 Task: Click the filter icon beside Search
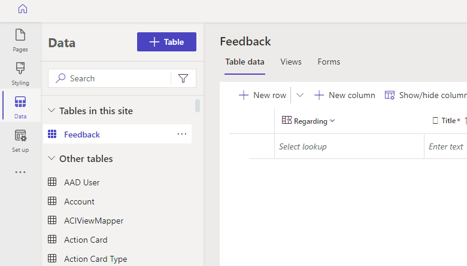point(183,78)
